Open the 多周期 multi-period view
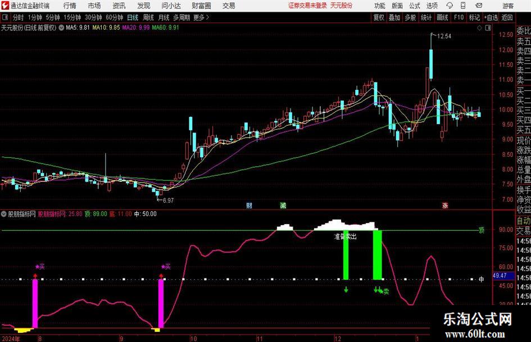Image resolution: width=531 pixels, height=342 pixels. pos(181,17)
